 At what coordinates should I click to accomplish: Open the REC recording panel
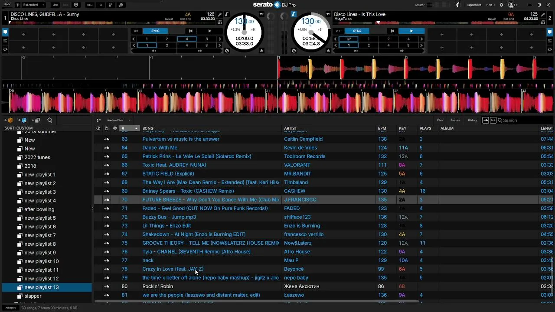point(89,5)
